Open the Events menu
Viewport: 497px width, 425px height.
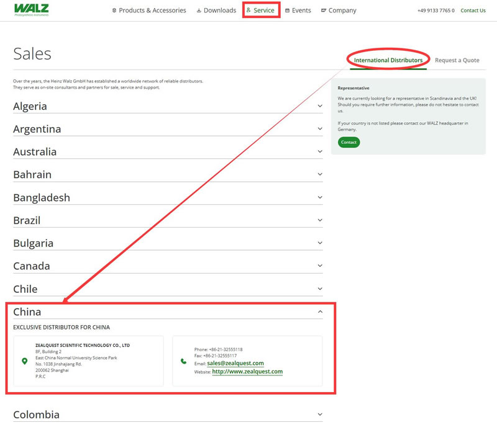(298, 11)
